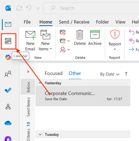Screen dimensions: 139x141
Task: Expand the Report dropdown
Action: 115,40
